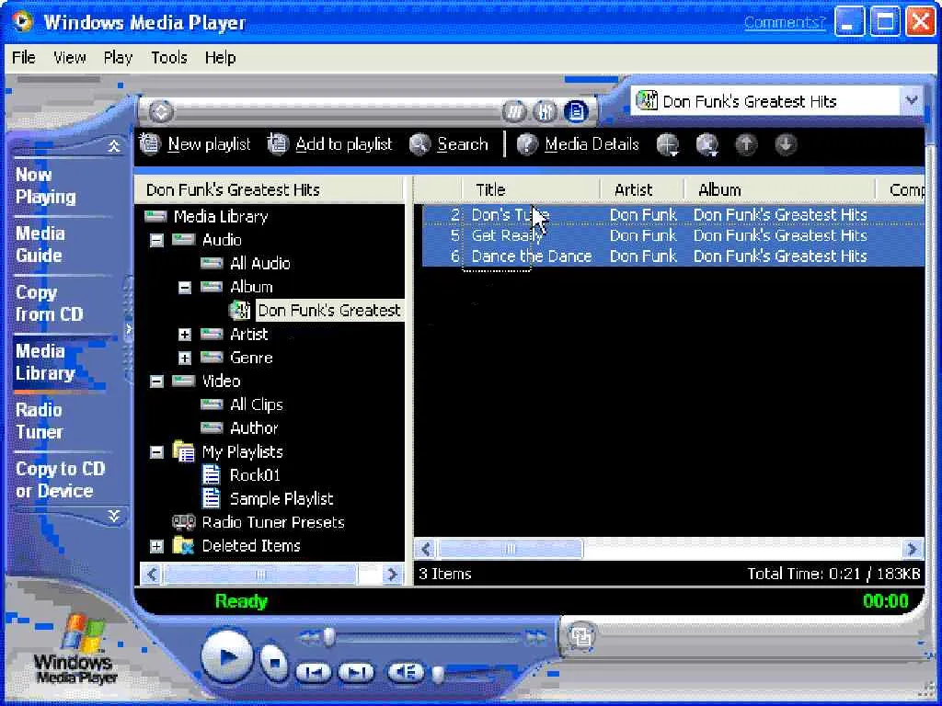
Task: Collapse the My Playlists node
Action: (x=156, y=452)
